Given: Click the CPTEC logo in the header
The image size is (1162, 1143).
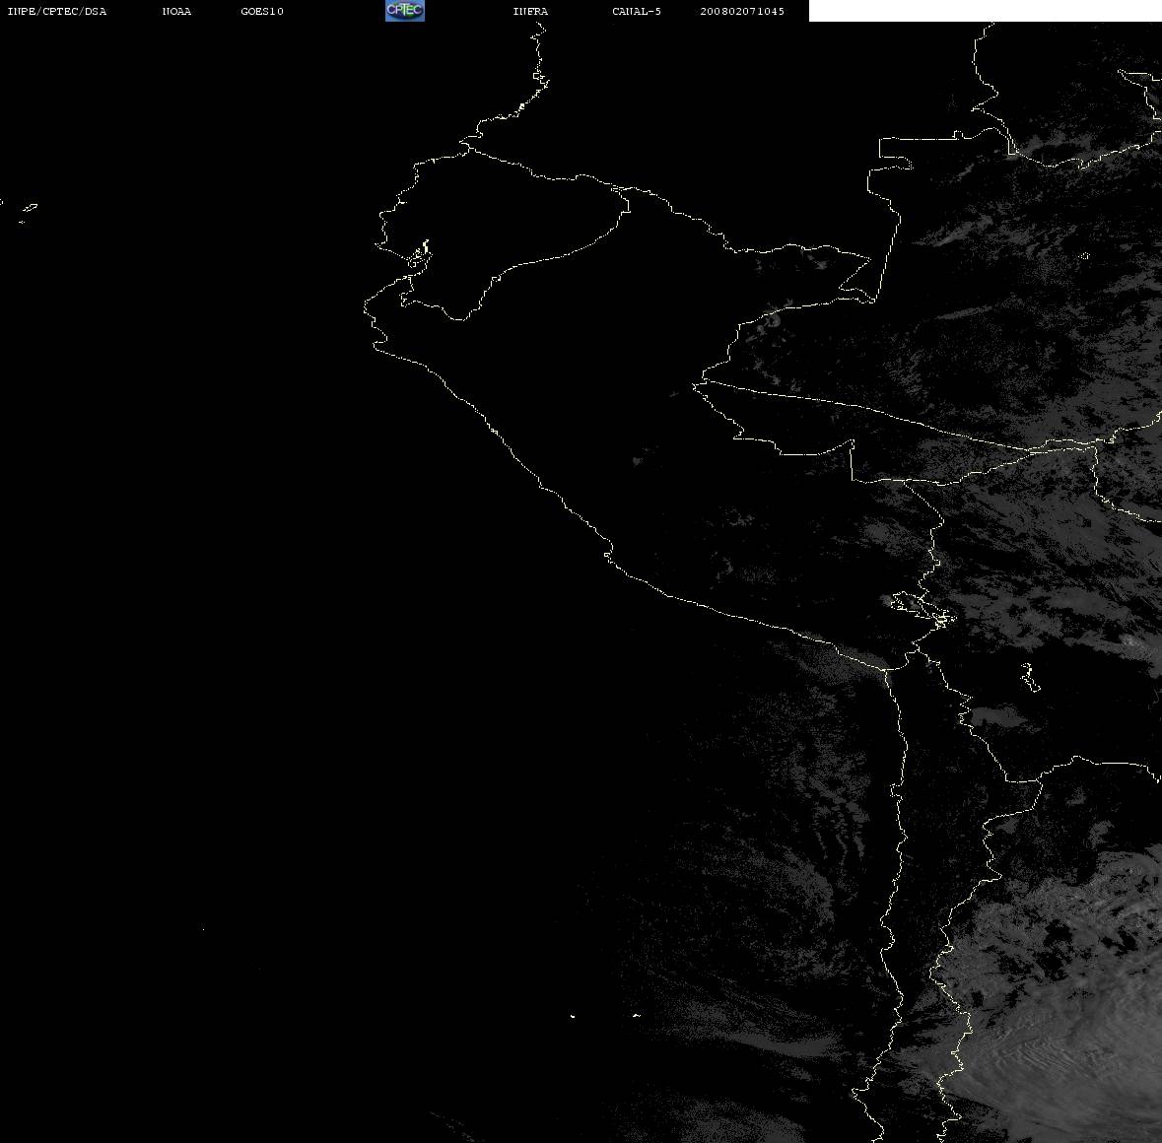Looking at the screenshot, I should click(405, 11).
